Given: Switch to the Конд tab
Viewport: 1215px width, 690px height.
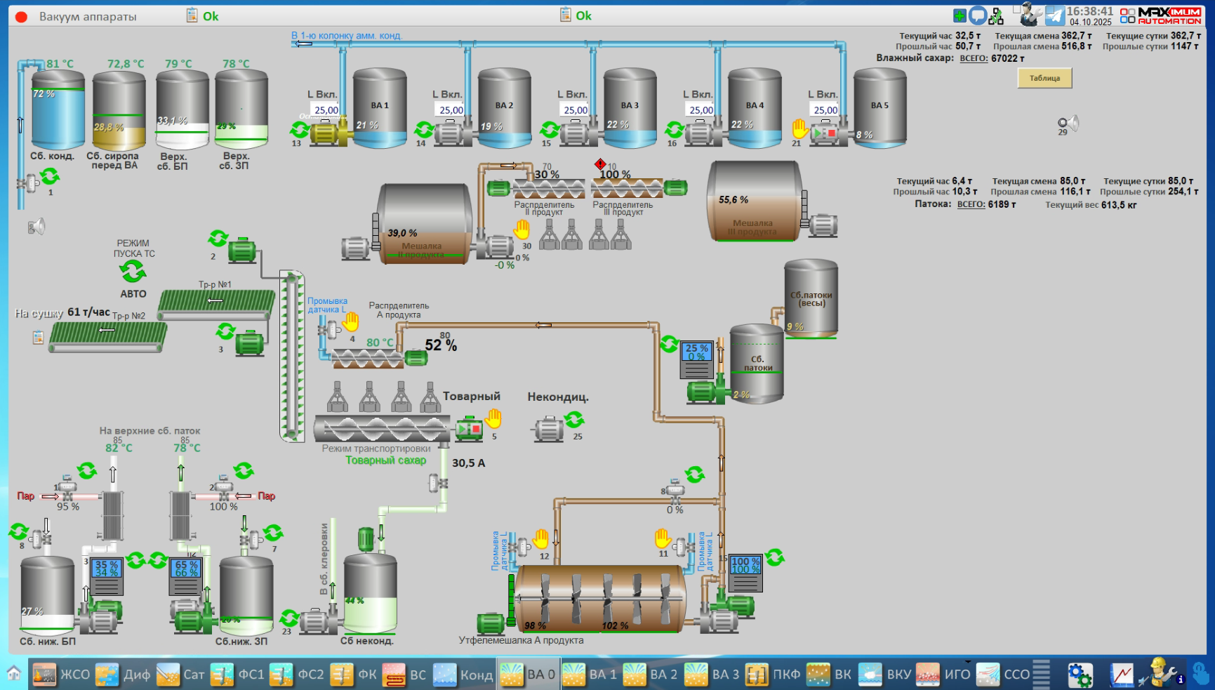Looking at the screenshot, I should point(464,675).
